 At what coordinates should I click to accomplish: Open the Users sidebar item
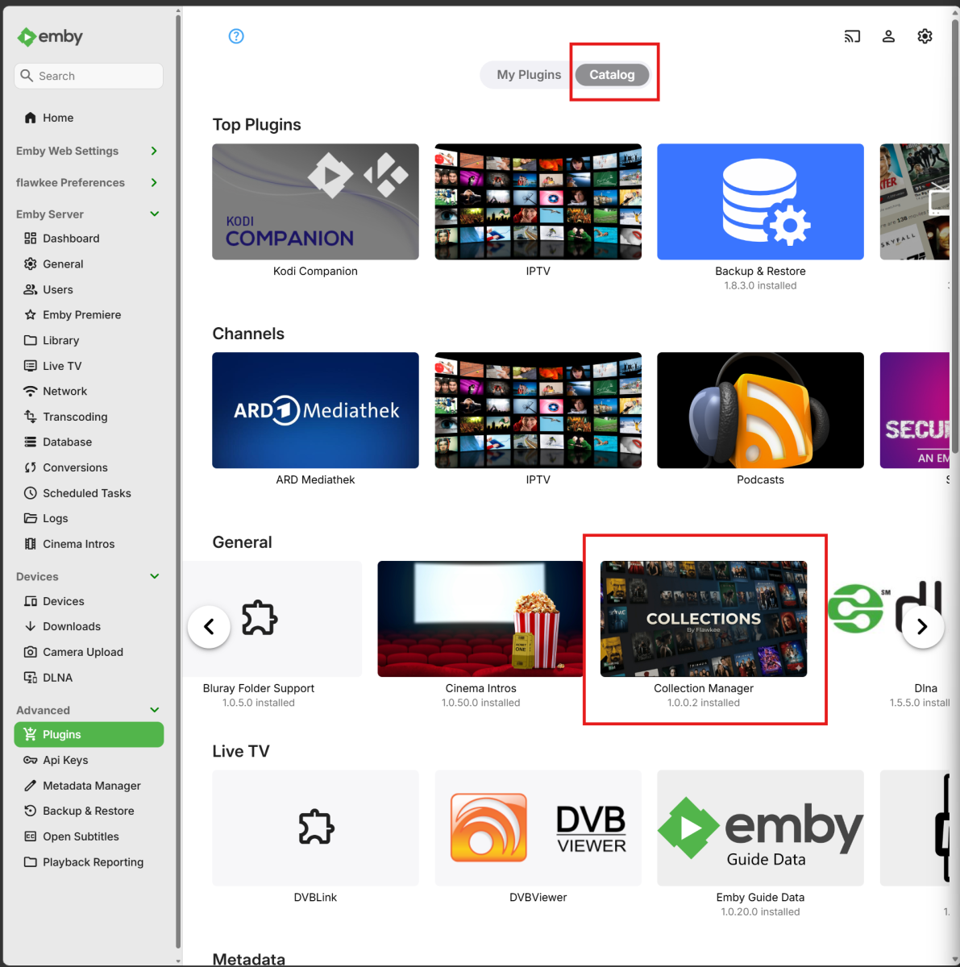[x=89, y=289]
